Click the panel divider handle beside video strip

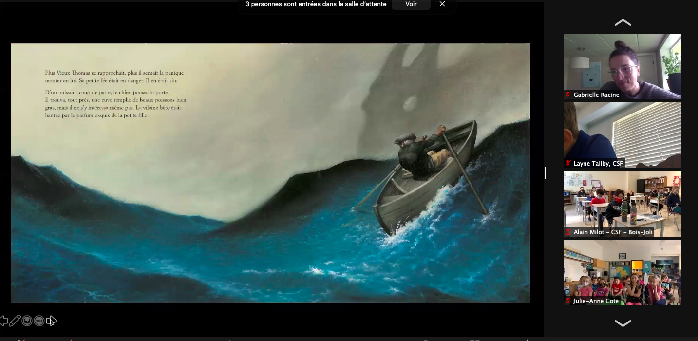coord(546,172)
